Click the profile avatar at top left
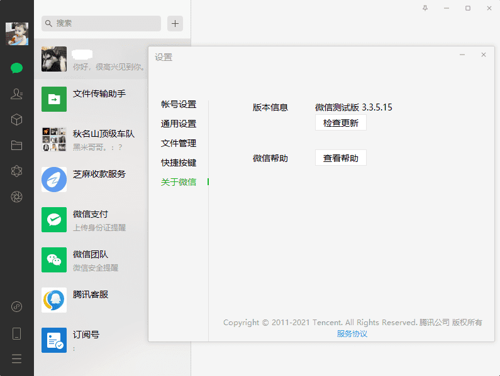Image resolution: width=500 pixels, height=376 pixels. click(x=17, y=34)
